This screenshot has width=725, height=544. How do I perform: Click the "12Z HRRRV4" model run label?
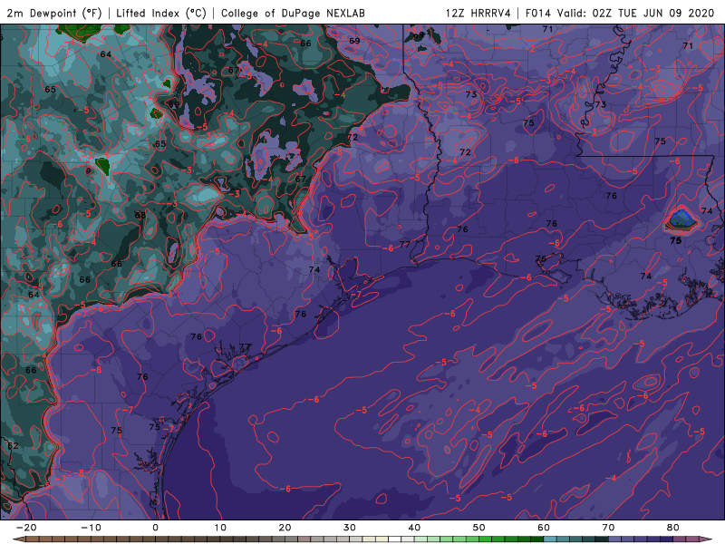pyautogui.click(x=478, y=13)
